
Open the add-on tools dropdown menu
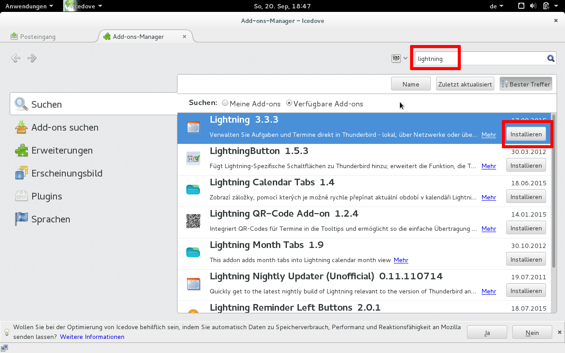[x=399, y=58]
